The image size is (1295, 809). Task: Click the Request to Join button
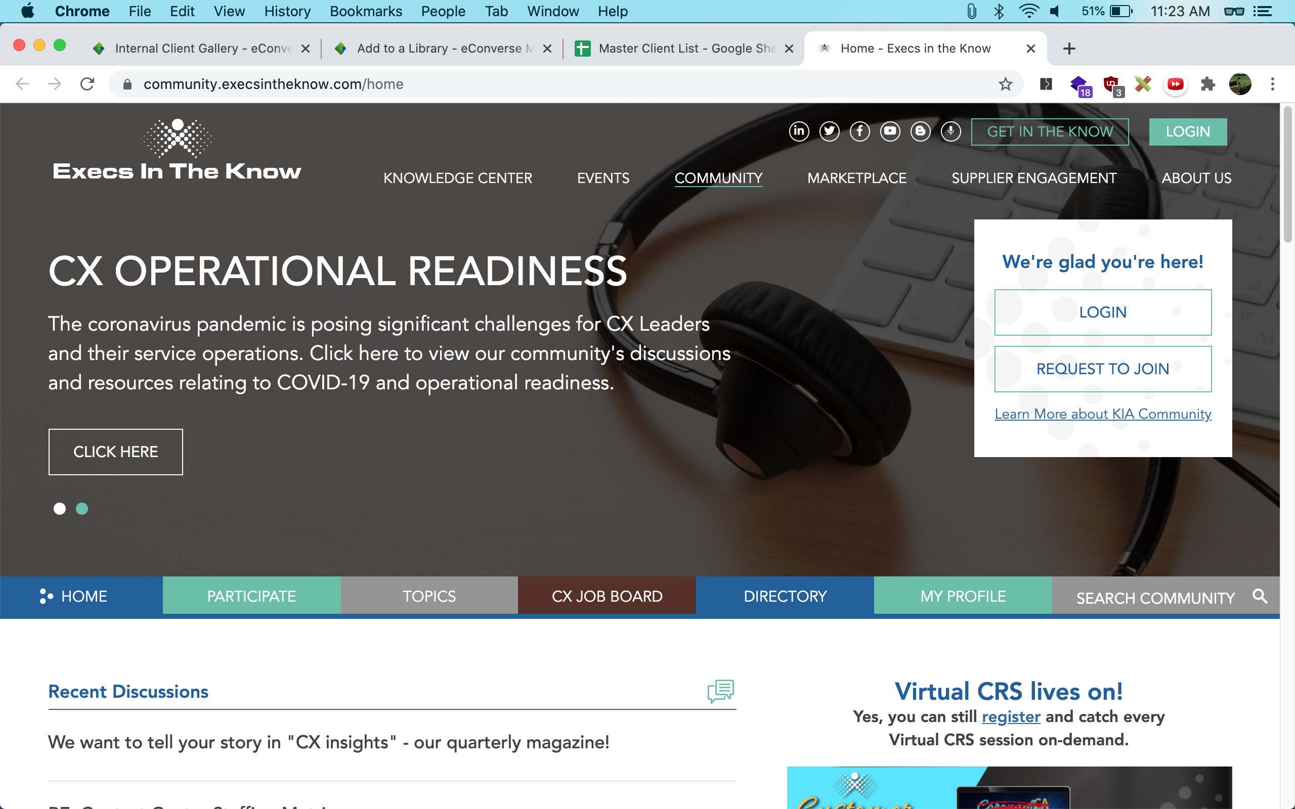[1102, 369]
